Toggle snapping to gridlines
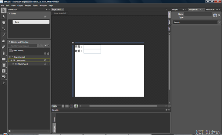This screenshot has width=222, height=135. click(71, 106)
